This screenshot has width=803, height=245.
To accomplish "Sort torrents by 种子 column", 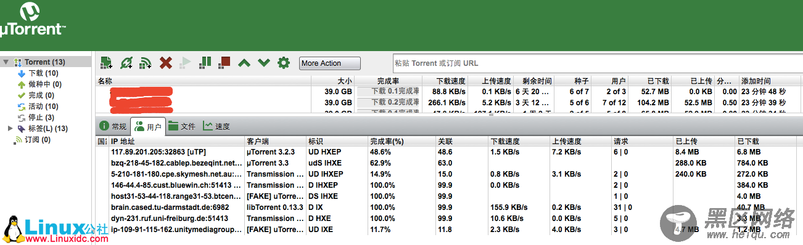I will tap(573, 81).
